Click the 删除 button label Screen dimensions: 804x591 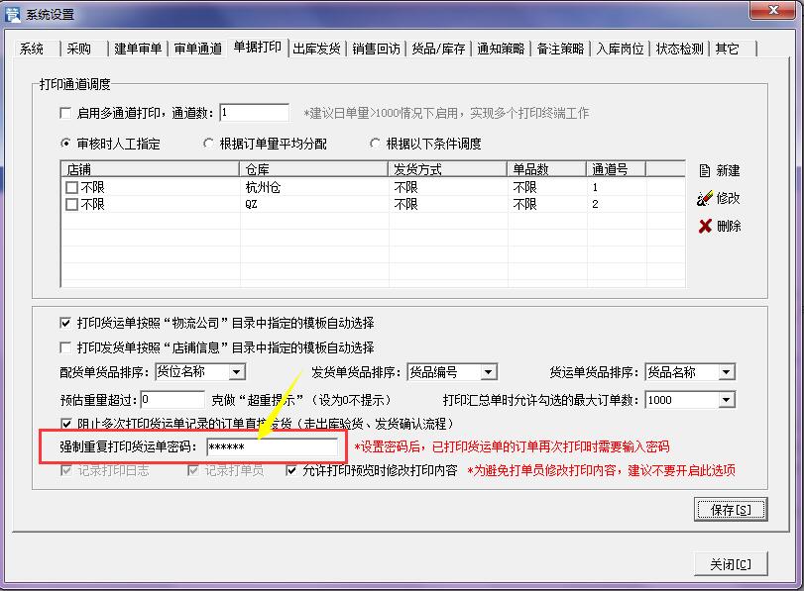tap(729, 226)
